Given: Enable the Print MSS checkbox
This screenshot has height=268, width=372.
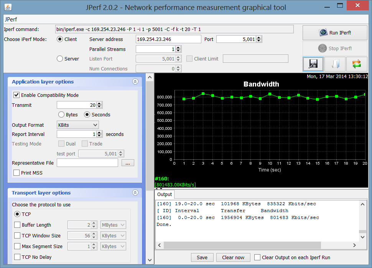Looking at the screenshot, I should [x=16, y=173].
